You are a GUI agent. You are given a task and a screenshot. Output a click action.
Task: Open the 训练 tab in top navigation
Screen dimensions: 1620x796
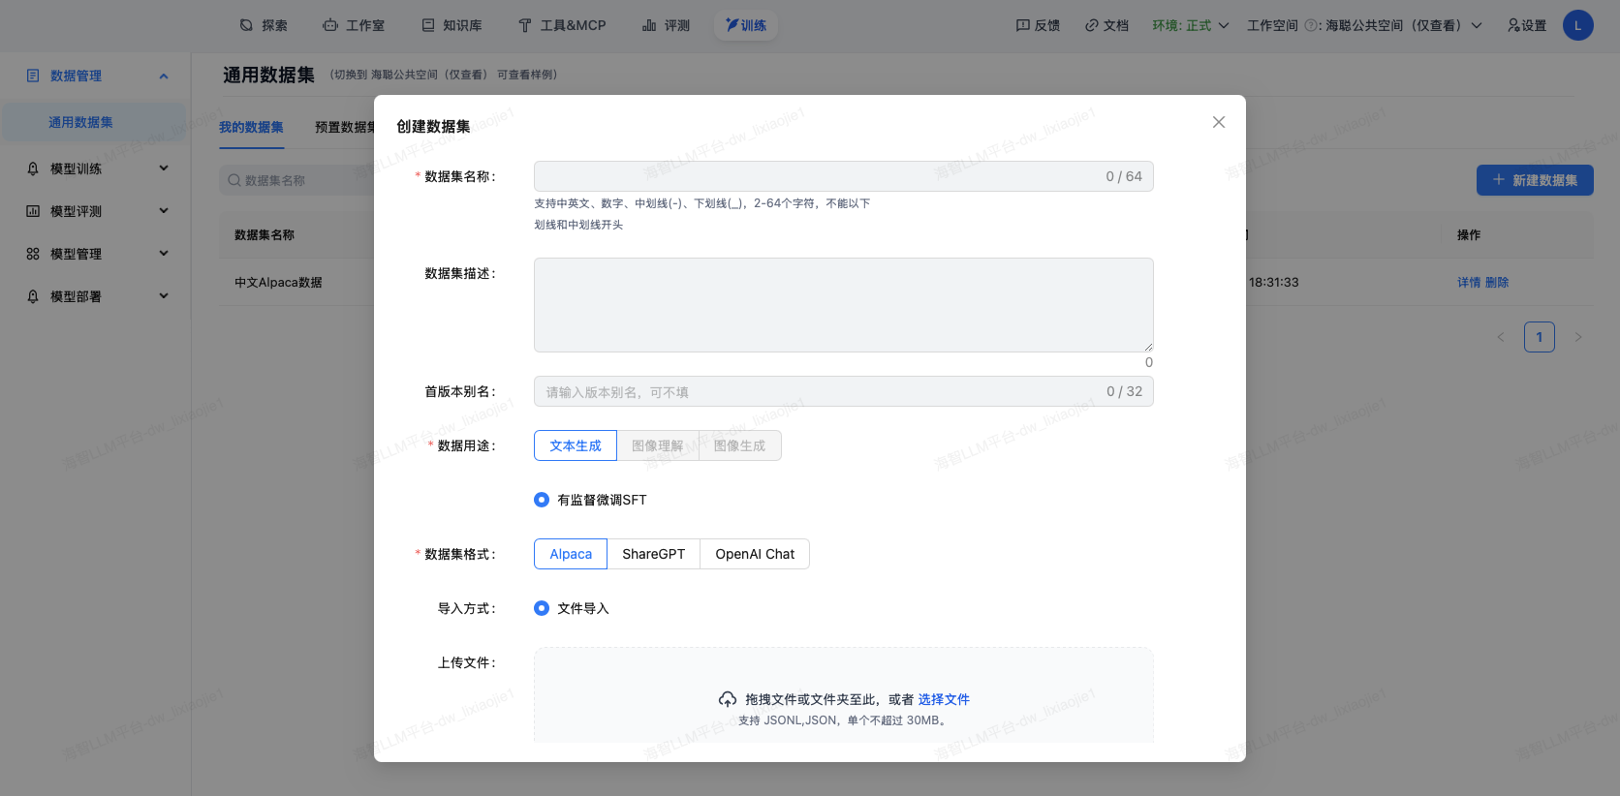click(x=745, y=25)
